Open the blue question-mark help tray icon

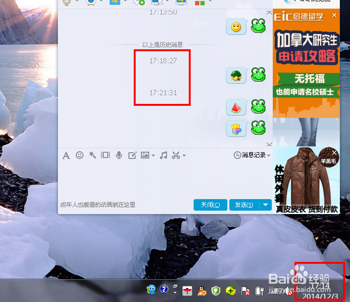[x=164, y=289]
